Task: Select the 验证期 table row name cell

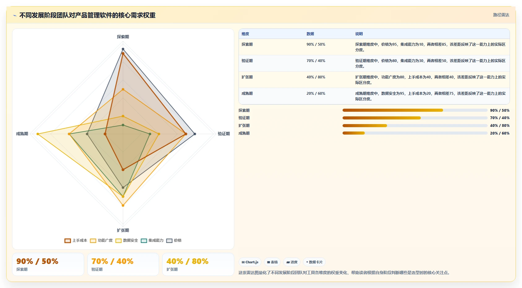Action: pyautogui.click(x=247, y=61)
